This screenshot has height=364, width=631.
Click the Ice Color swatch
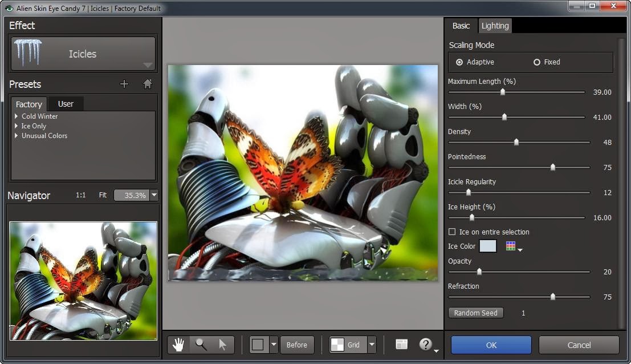click(488, 246)
